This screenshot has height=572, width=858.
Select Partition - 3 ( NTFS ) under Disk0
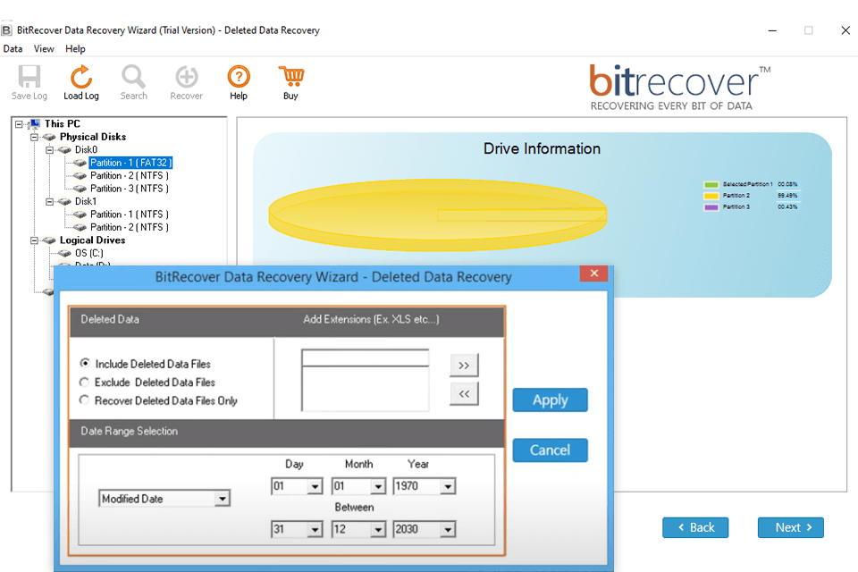[x=129, y=189]
